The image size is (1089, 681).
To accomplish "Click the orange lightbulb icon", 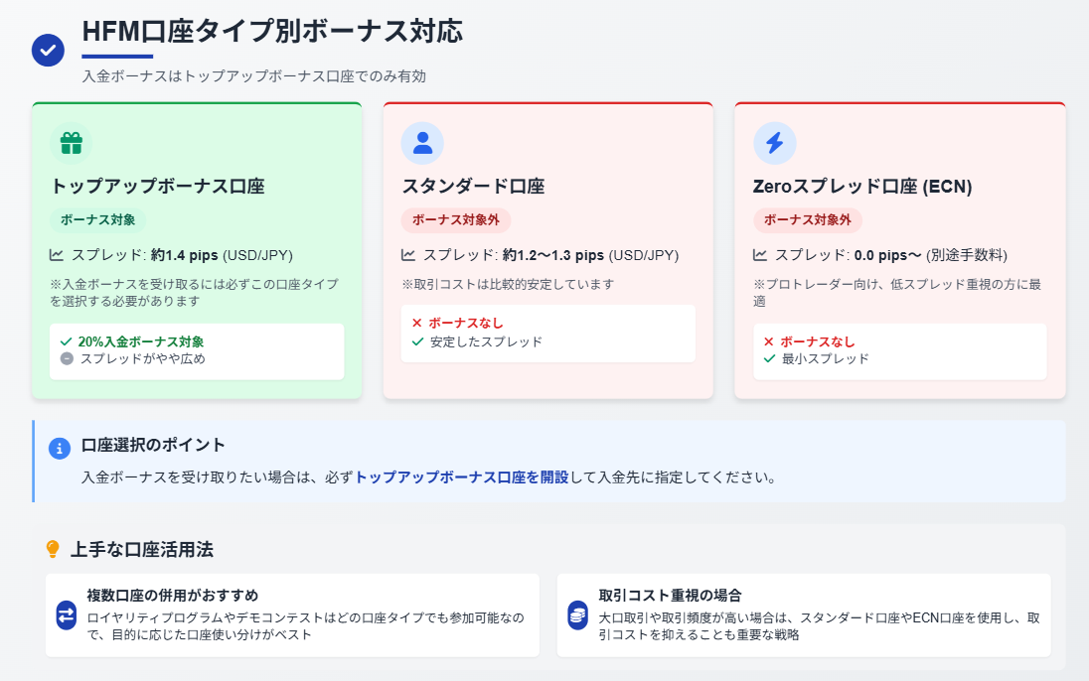I will pyautogui.click(x=53, y=549).
